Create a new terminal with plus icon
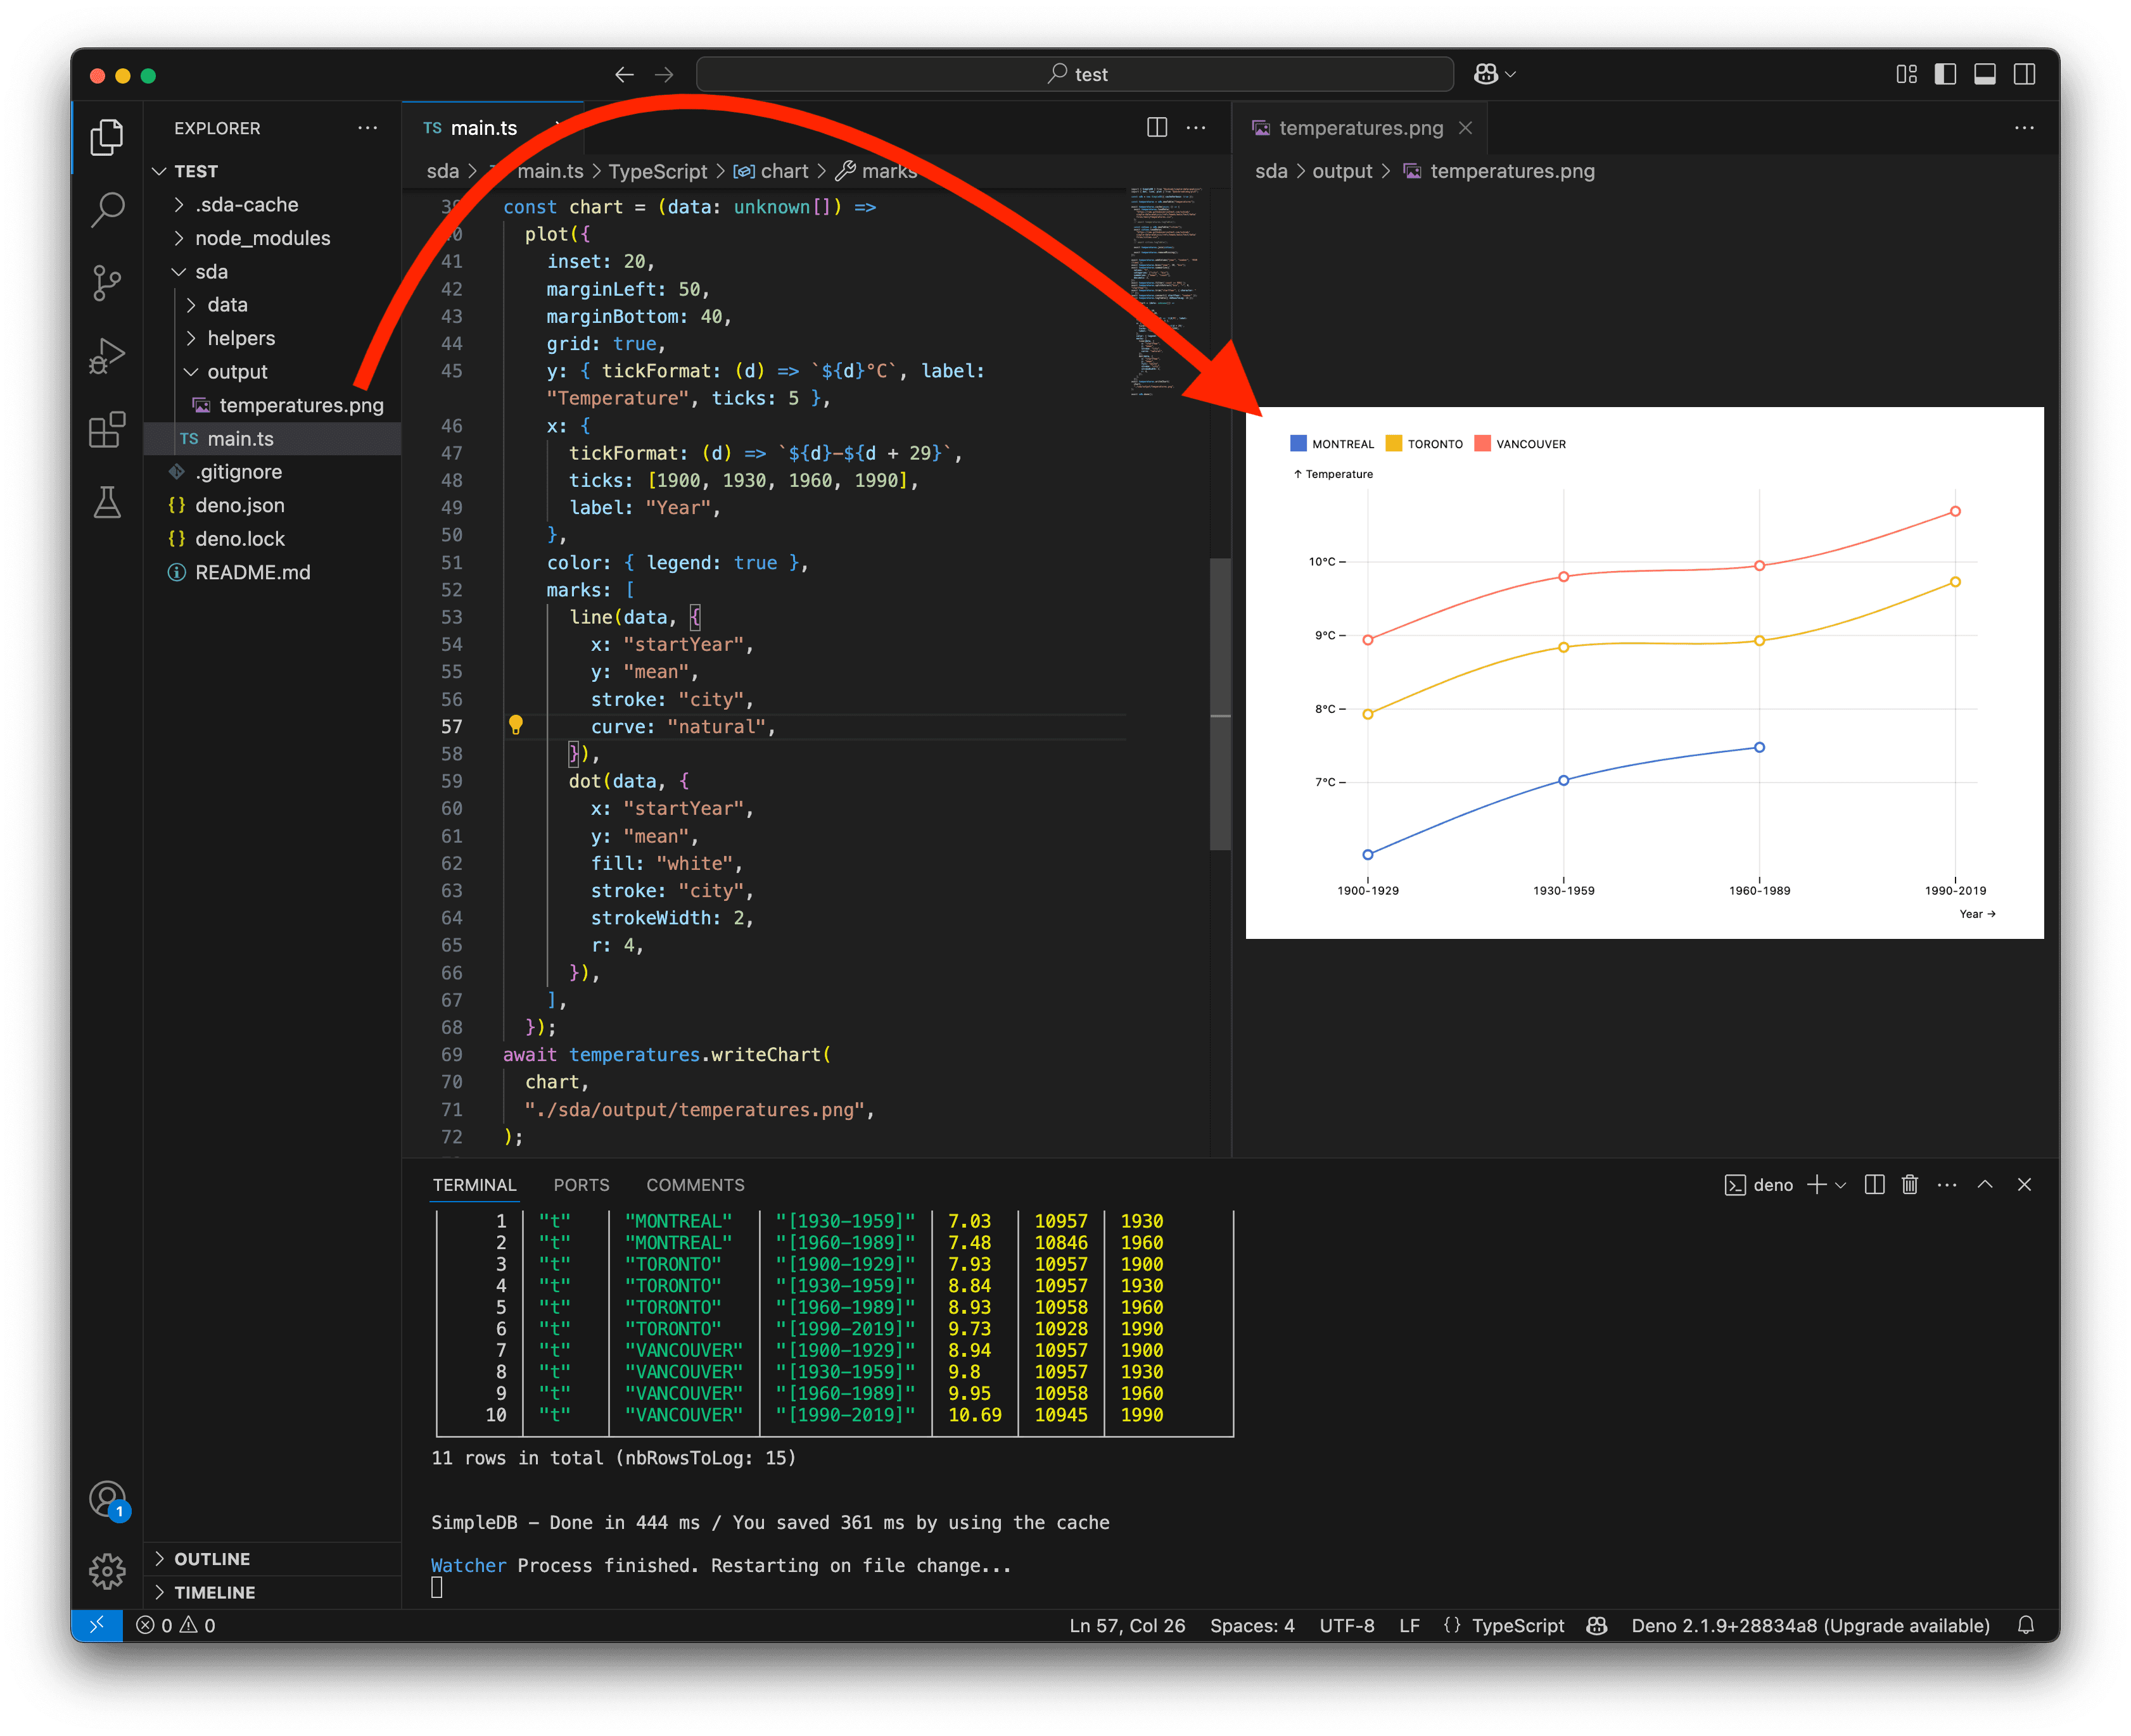The image size is (2131, 1736). pyautogui.click(x=1817, y=1184)
